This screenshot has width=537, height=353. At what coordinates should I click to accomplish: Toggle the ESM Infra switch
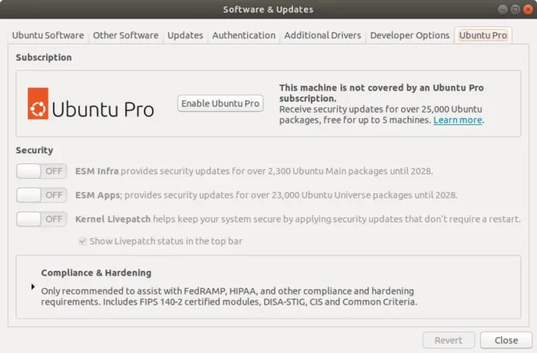[x=41, y=171]
